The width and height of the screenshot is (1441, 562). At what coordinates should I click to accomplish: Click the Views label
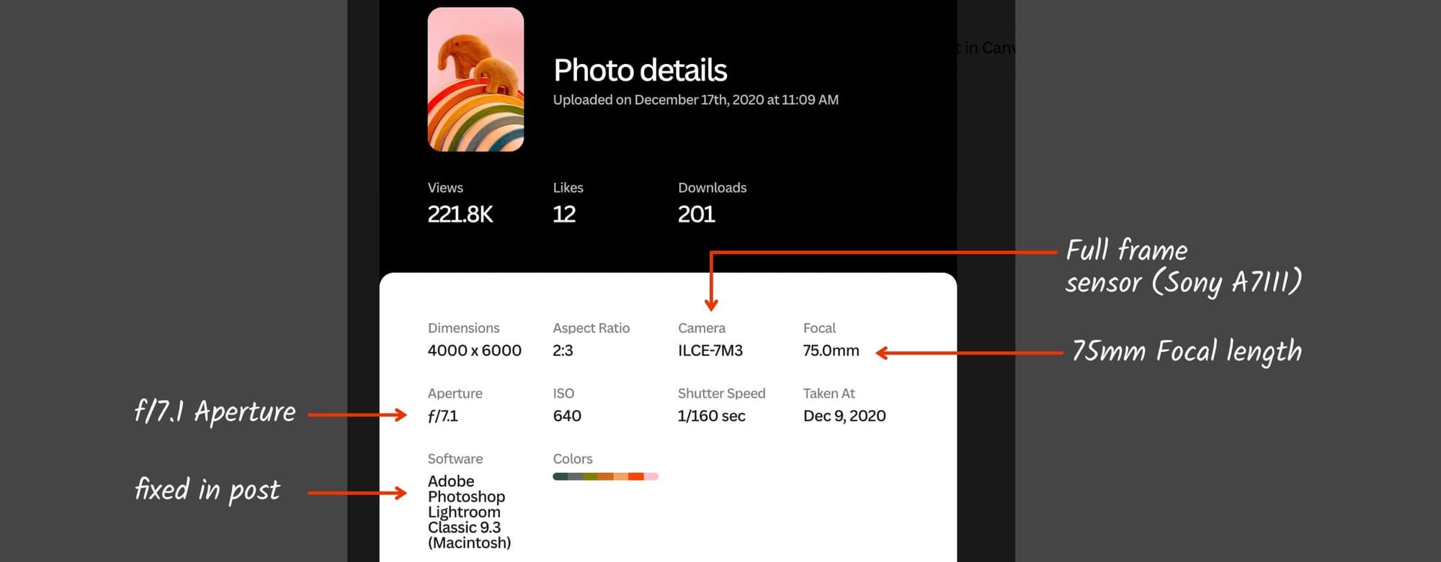445,188
